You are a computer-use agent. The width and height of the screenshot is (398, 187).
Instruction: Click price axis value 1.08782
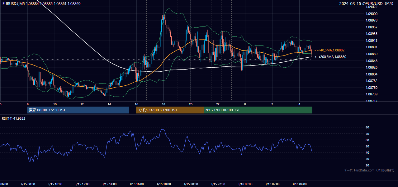click(372, 81)
